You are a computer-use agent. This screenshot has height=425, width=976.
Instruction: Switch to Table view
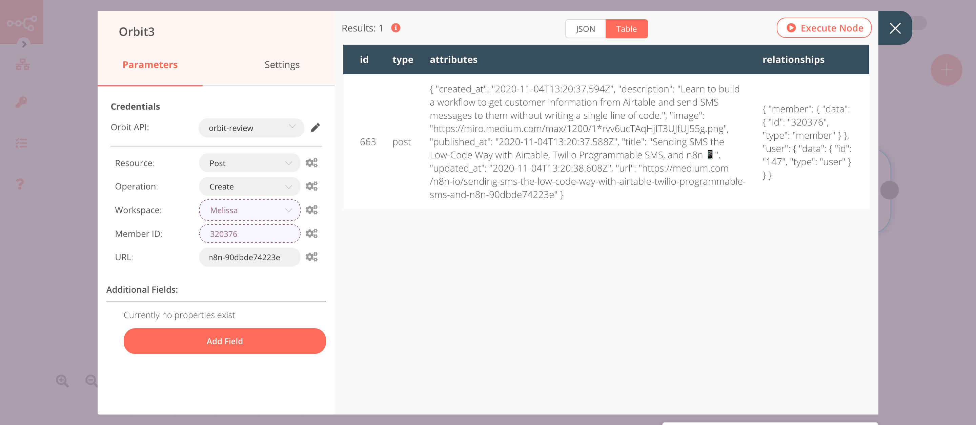point(626,28)
